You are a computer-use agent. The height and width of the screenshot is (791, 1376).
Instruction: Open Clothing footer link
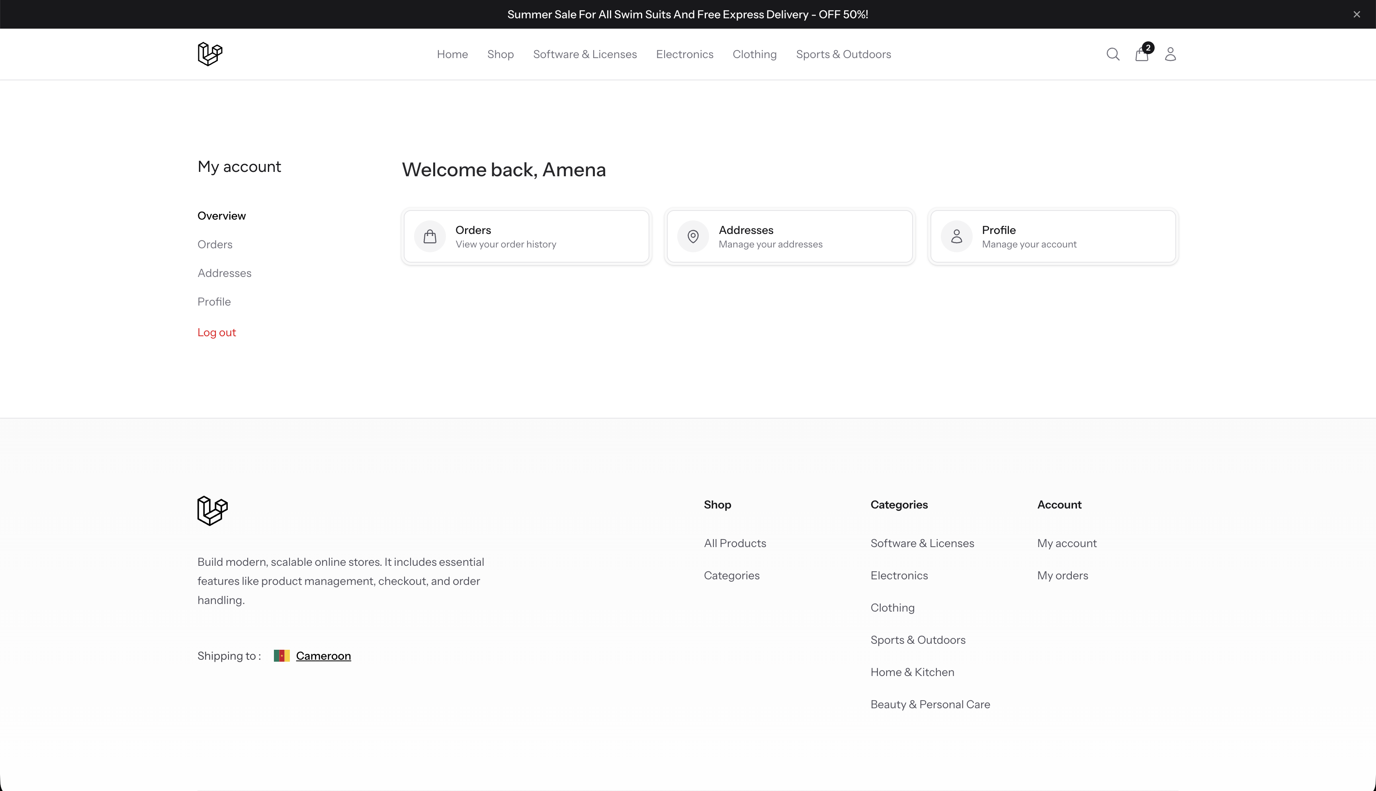point(892,608)
